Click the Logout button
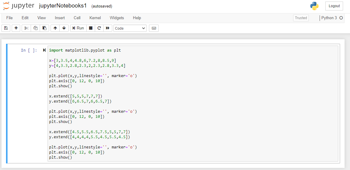 [334, 6]
